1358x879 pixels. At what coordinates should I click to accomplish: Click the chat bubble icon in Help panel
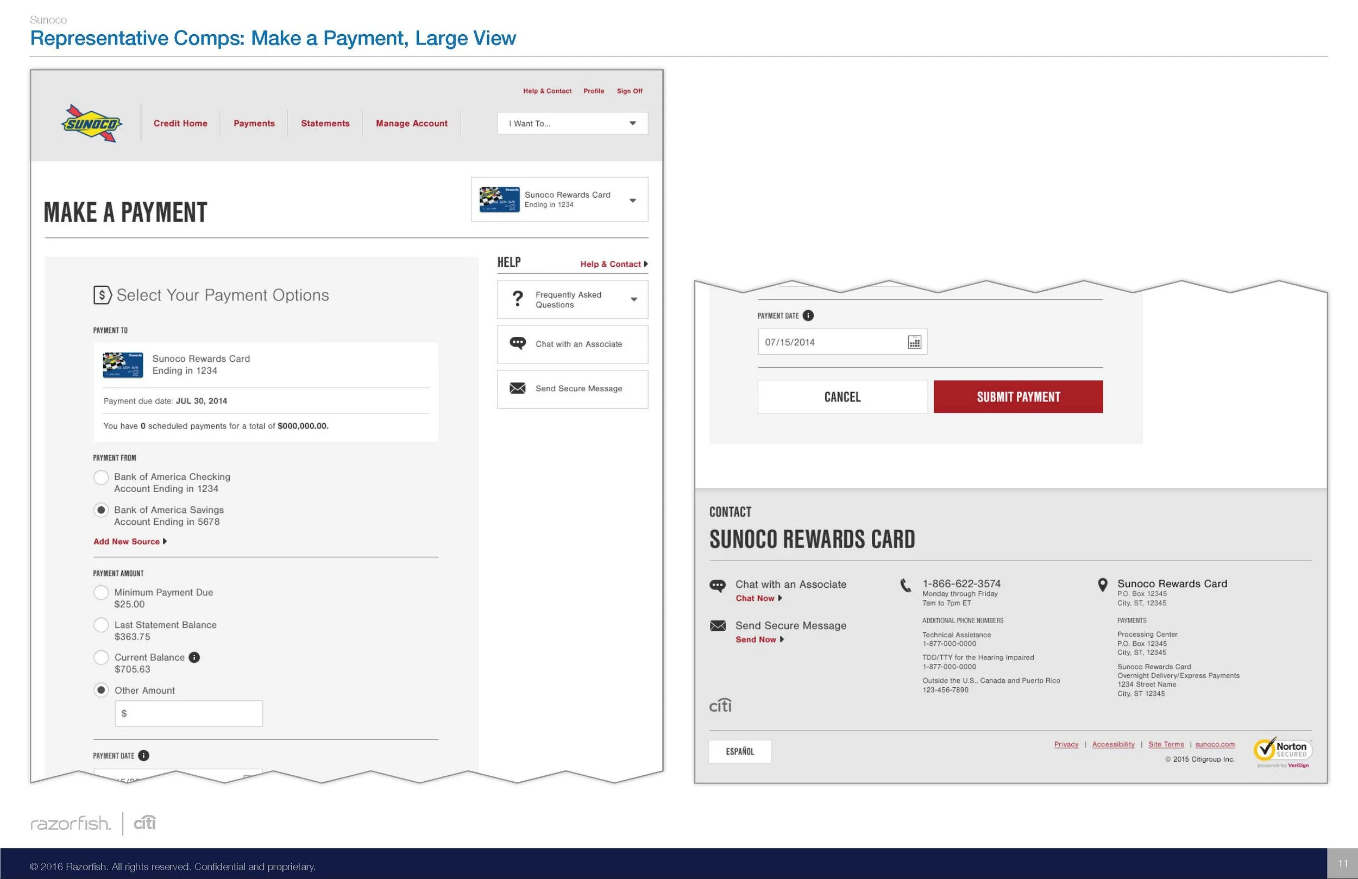[518, 343]
